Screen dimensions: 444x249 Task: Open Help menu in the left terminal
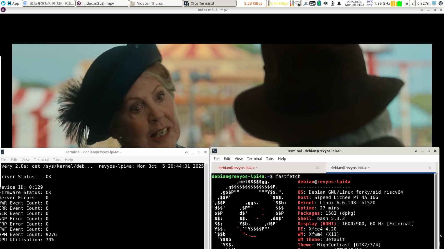pos(69,160)
